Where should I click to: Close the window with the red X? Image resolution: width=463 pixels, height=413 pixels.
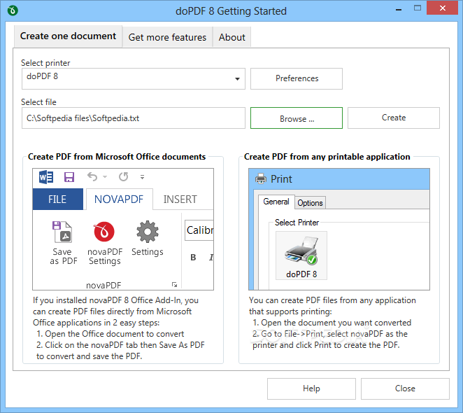pyautogui.click(x=442, y=8)
